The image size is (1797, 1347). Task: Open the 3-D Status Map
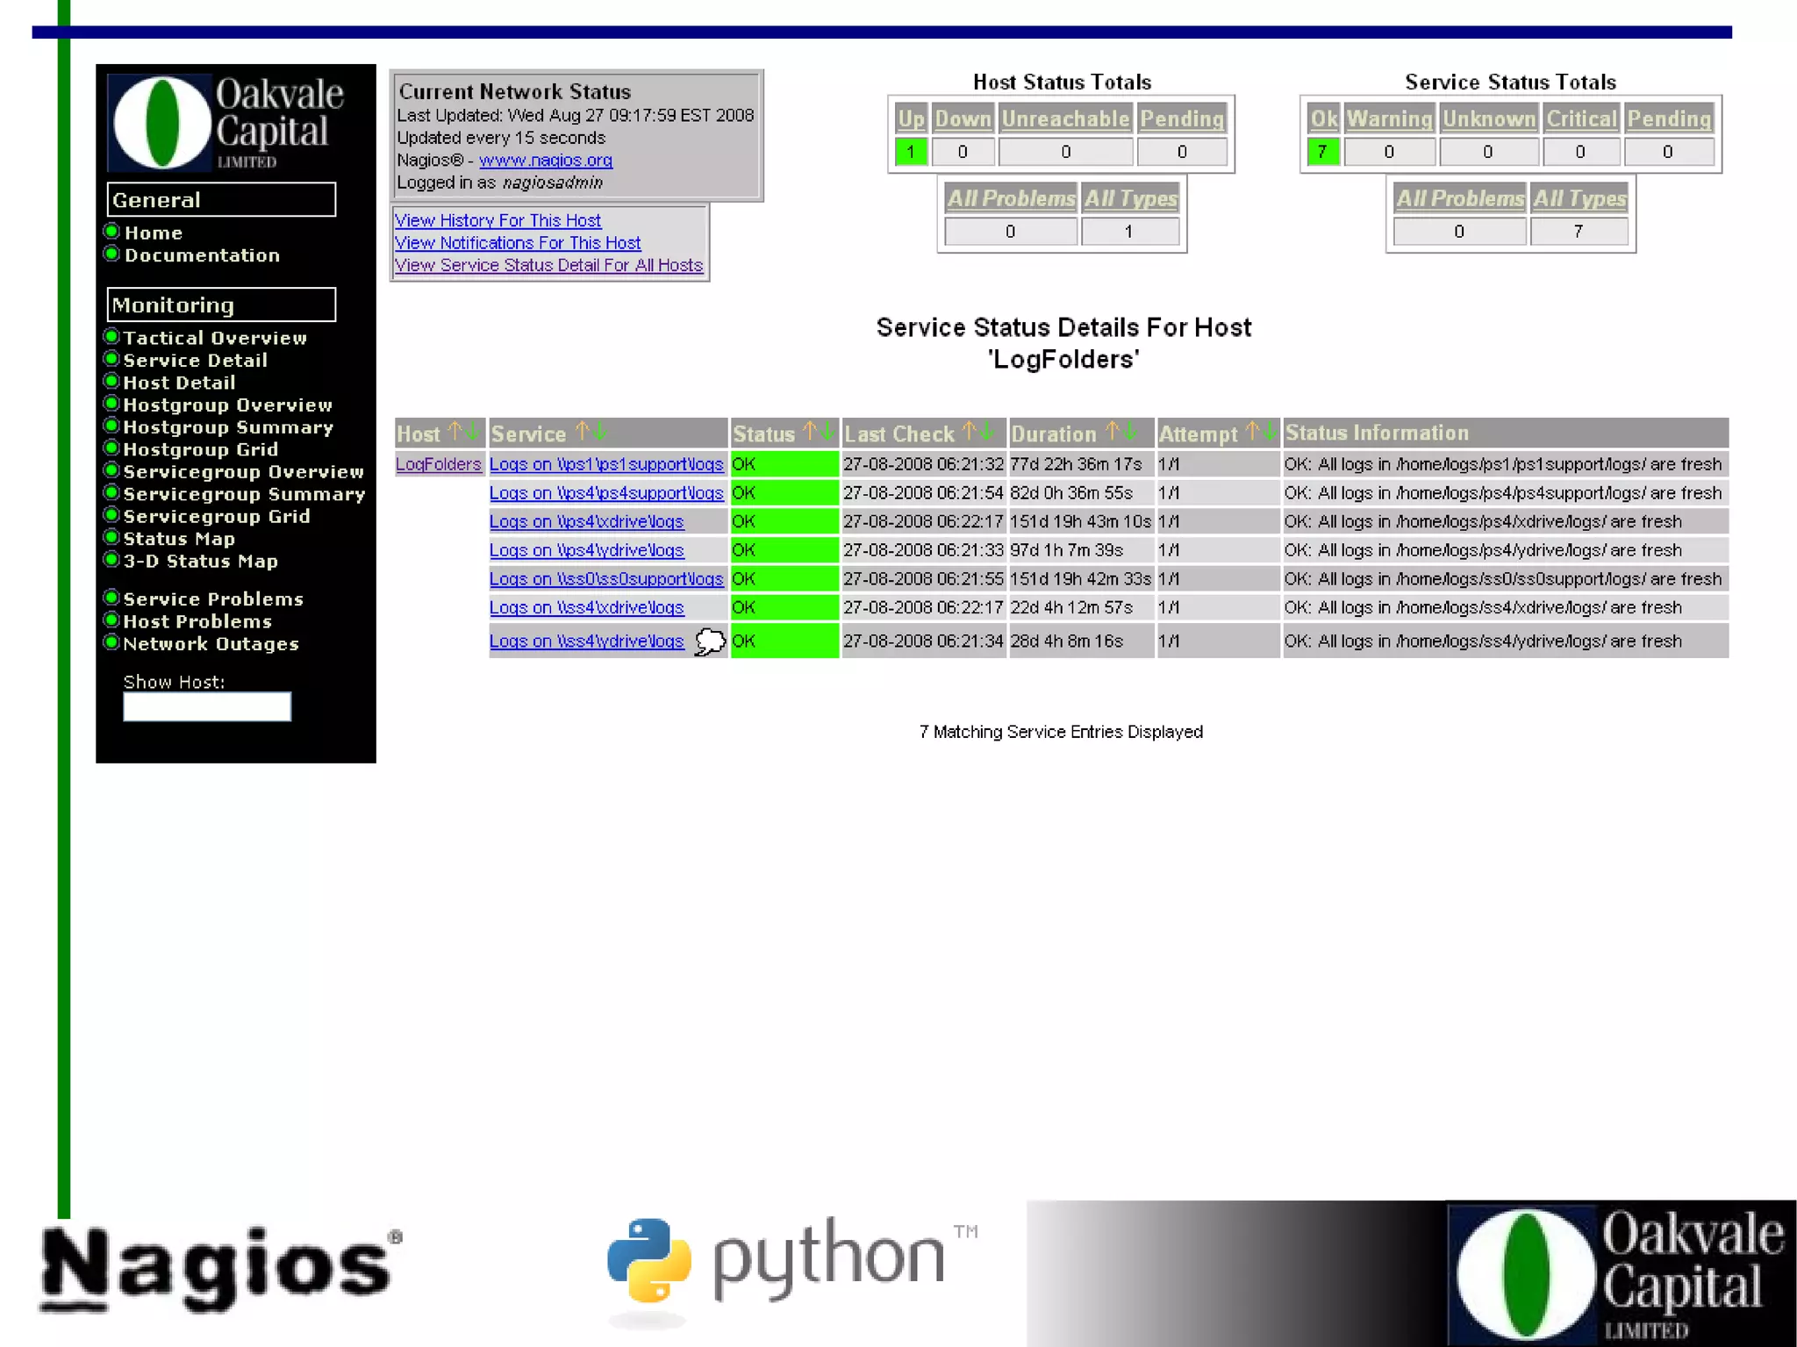point(200,561)
